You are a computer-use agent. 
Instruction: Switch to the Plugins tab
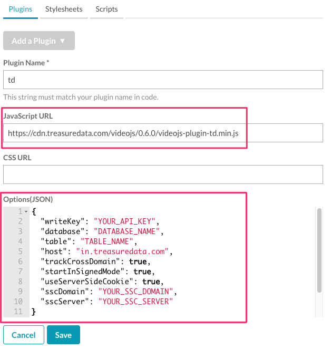click(20, 9)
